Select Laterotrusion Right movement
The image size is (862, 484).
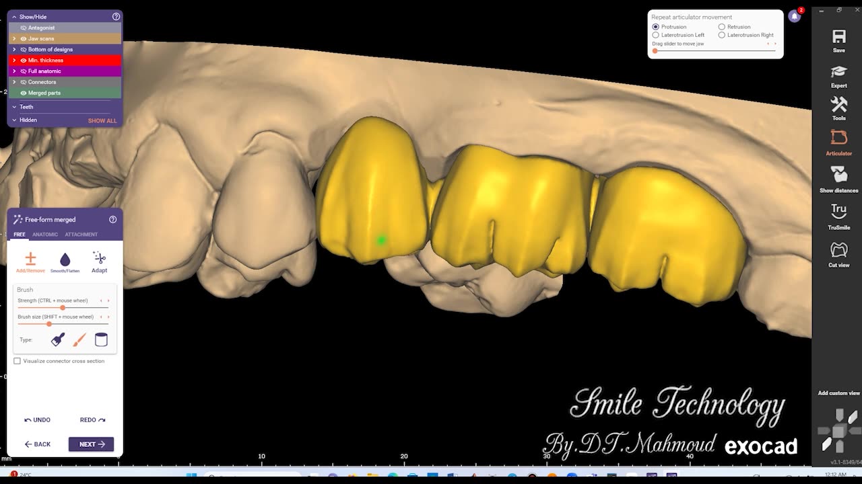coord(722,35)
